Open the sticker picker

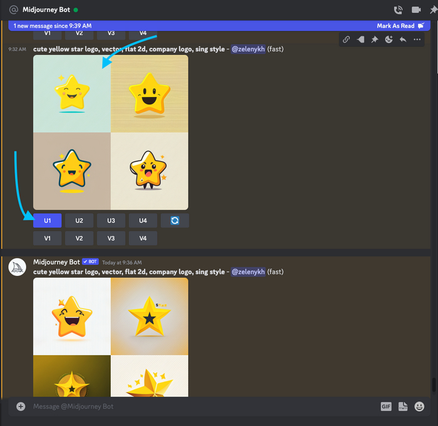coord(403,407)
